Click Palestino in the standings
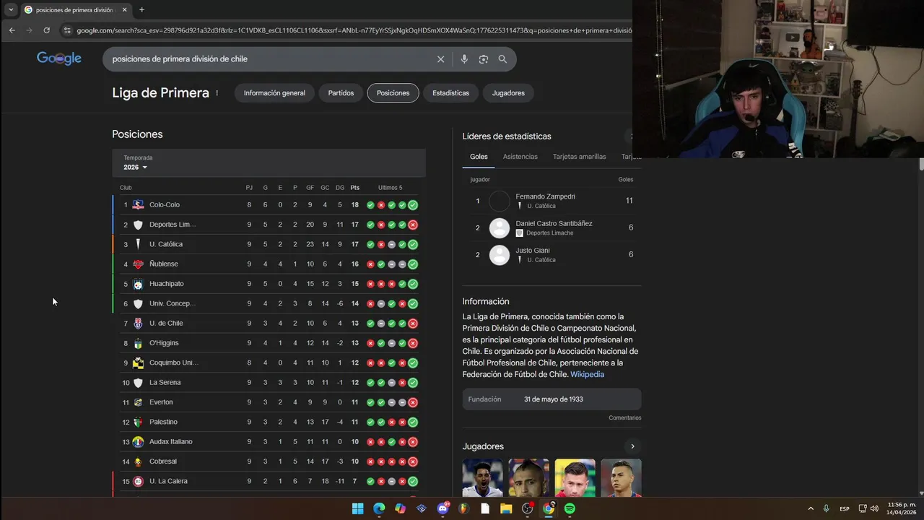This screenshot has width=924, height=520. 163,422
